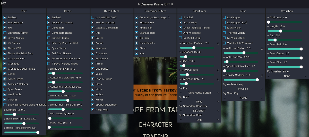Toggle No Bullet Drop checkbox

[x=181, y=38]
